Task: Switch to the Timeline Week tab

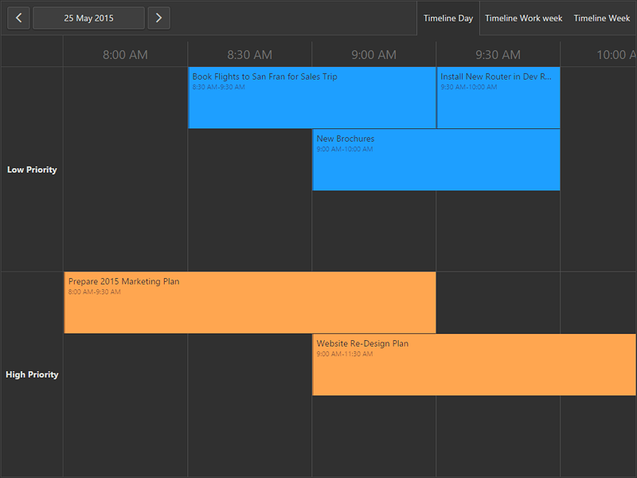Action: tap(602, 18)
